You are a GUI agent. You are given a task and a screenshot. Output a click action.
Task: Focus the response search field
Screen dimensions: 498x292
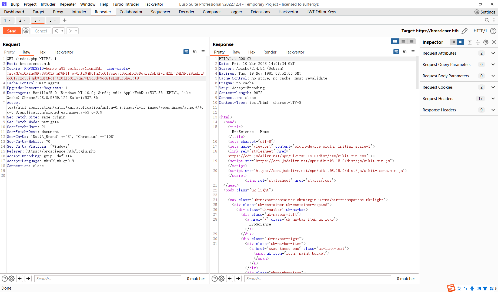[x=317, y=279]
